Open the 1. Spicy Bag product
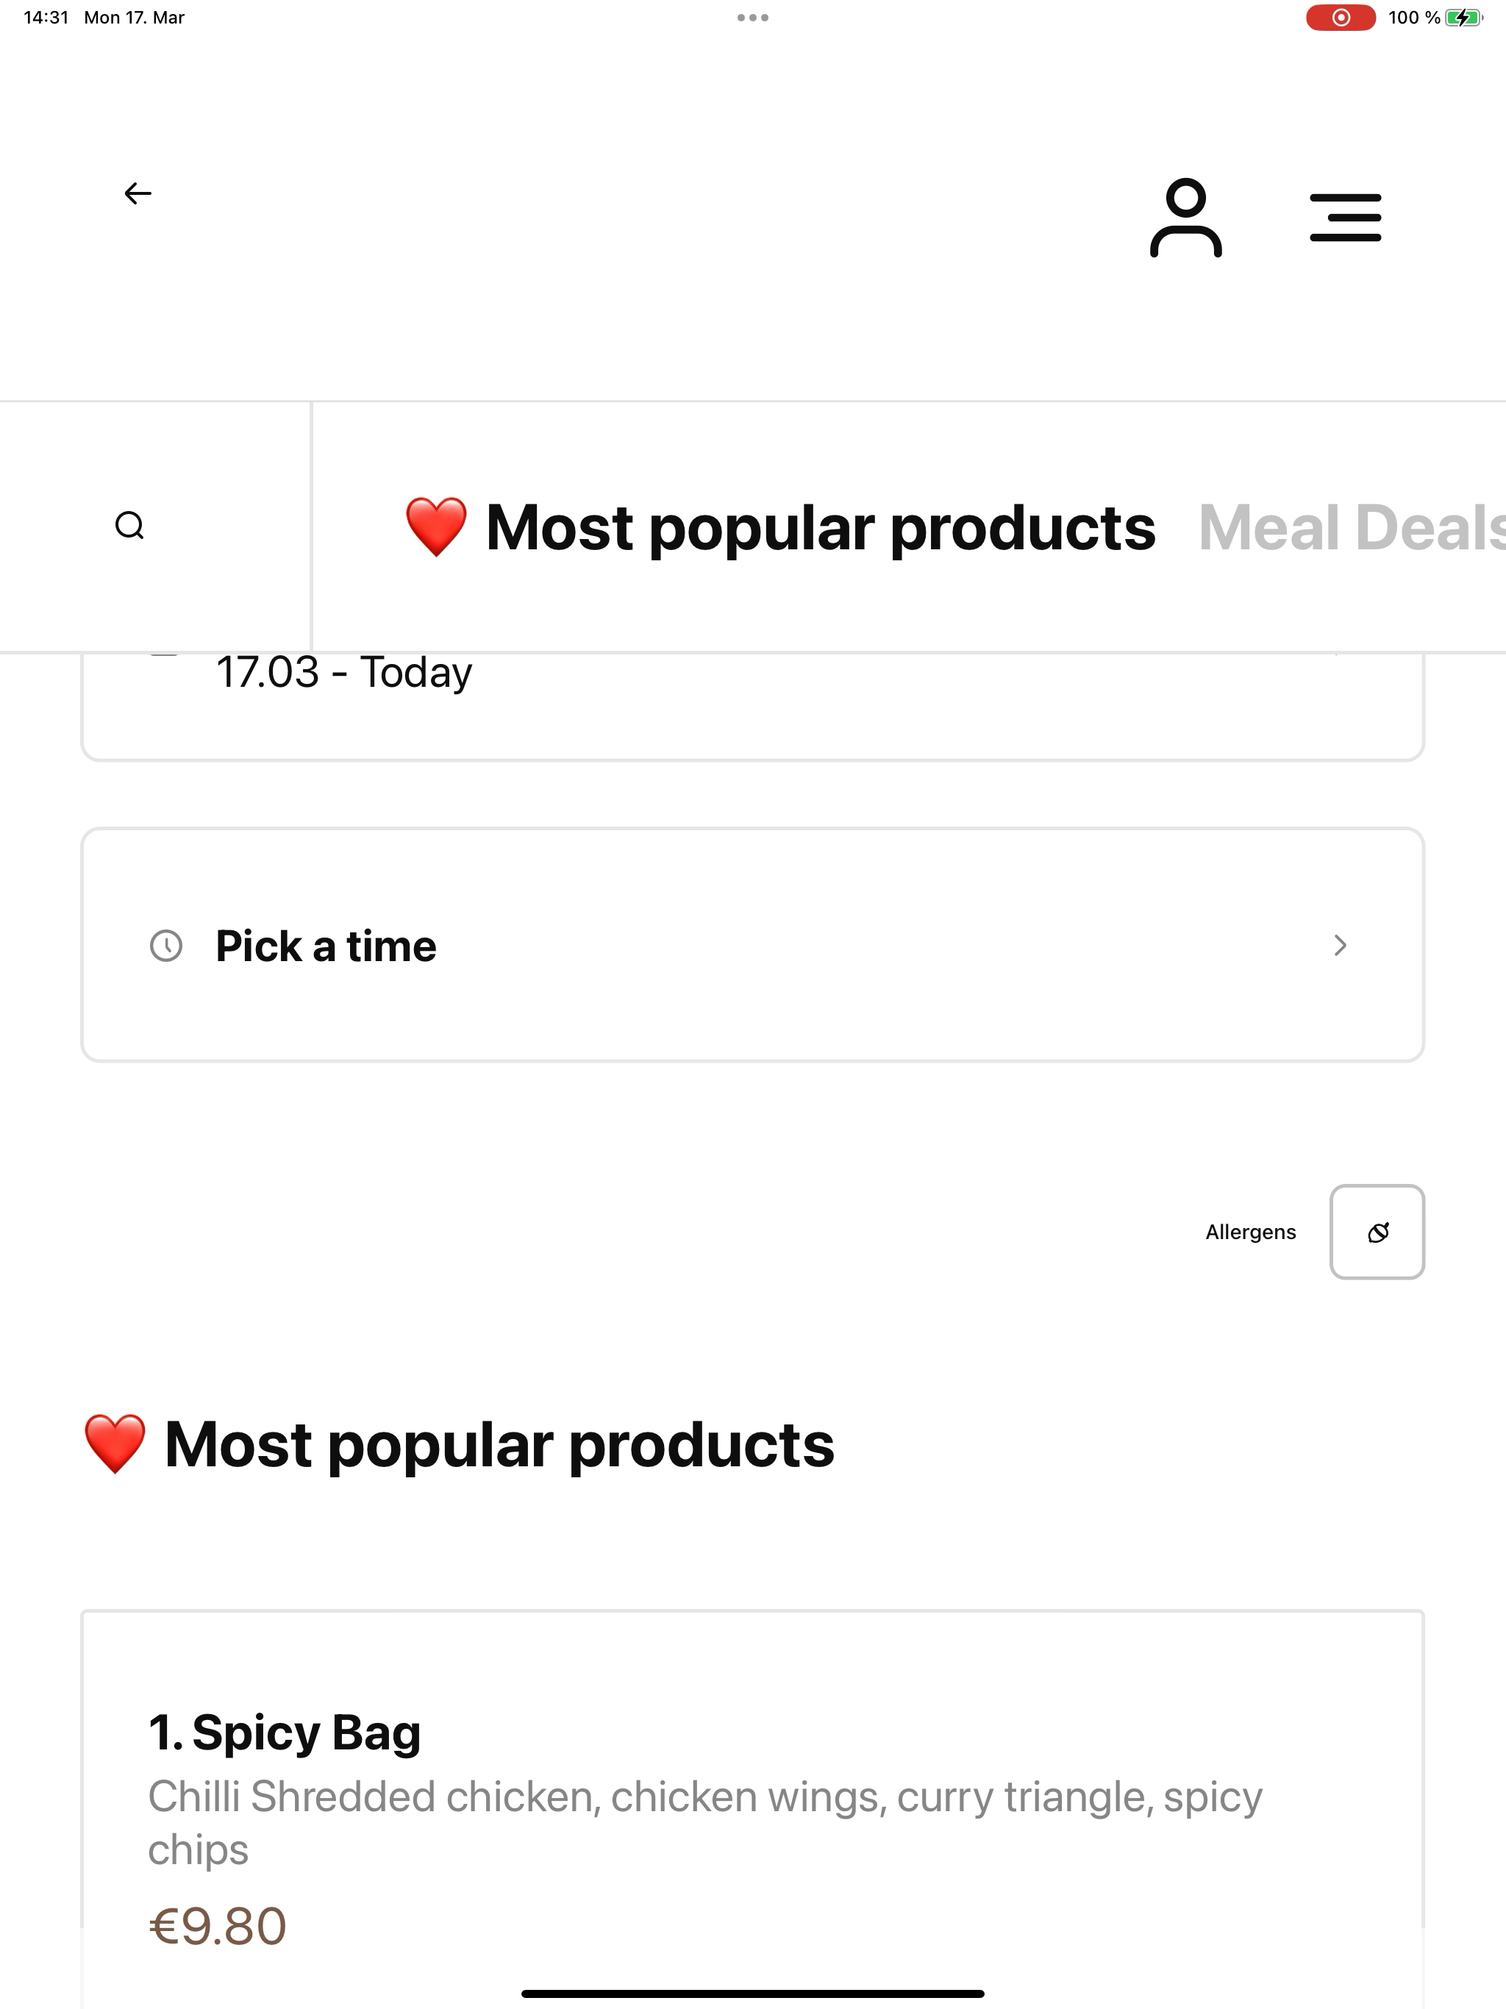Image resolution: width=1506 pixels, height=2009 pixels. (x=285, y=1732)
